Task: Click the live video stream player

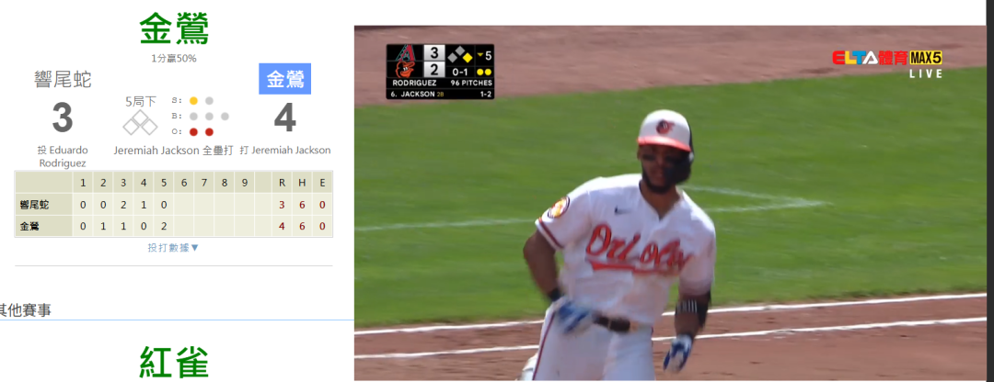Action: [x=669, y=203]
